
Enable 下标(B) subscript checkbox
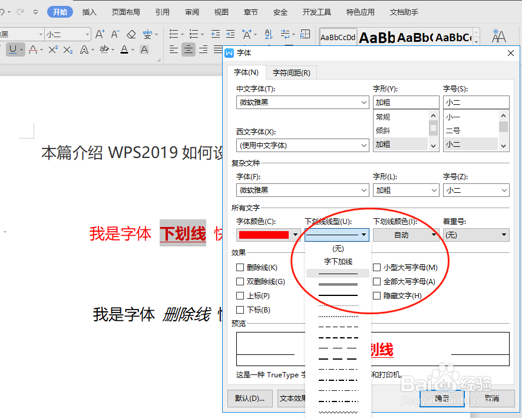pos(240,310)
